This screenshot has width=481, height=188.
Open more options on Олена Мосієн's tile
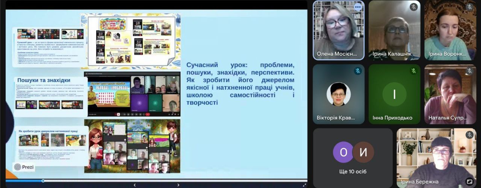pyautogui.click(x=357, y=7)
